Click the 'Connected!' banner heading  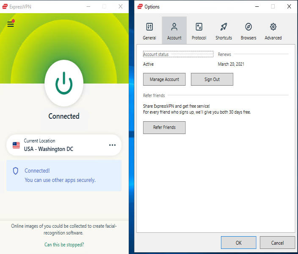(37, 170)
